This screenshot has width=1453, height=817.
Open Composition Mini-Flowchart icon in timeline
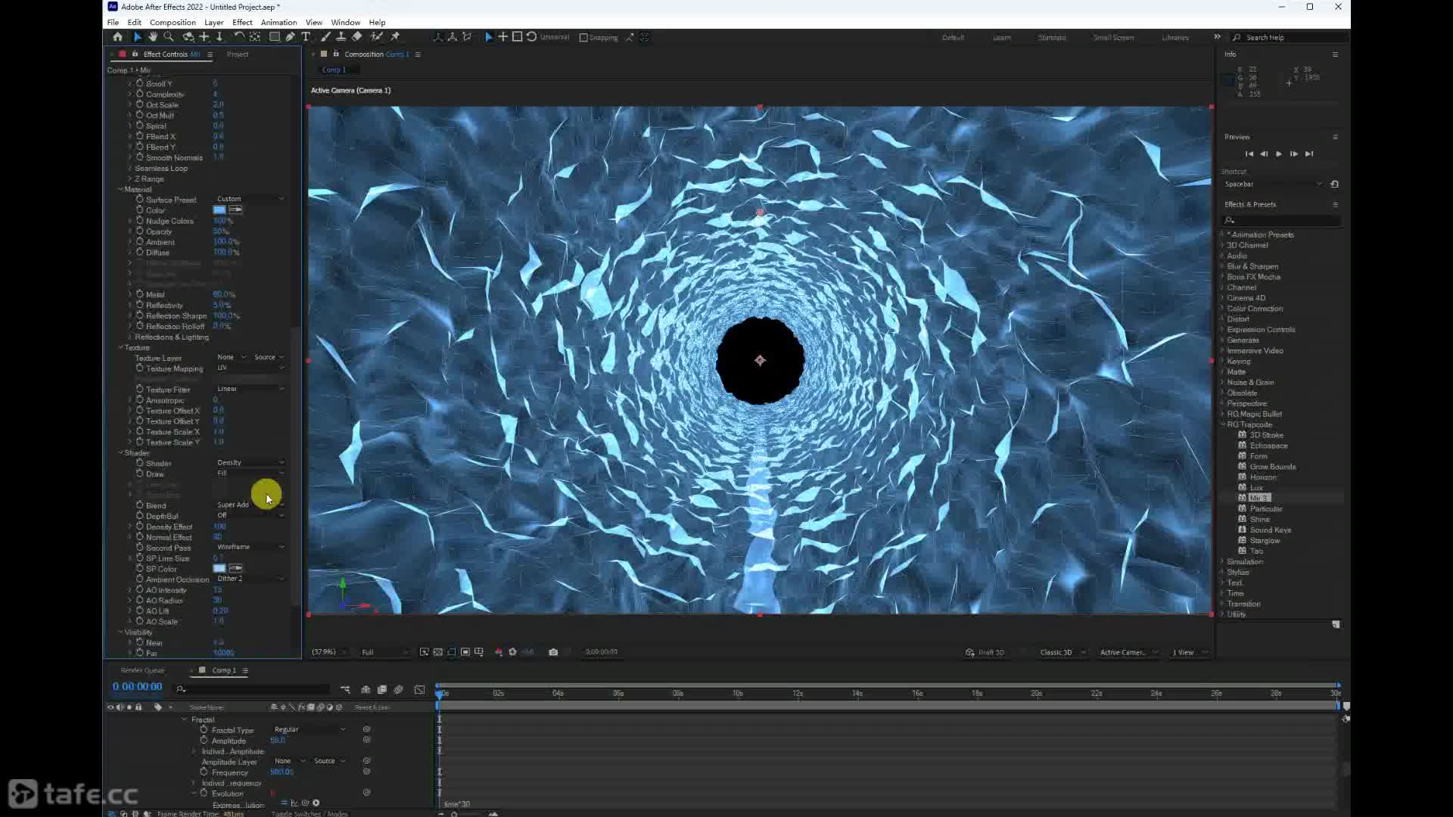coord(345,689)
